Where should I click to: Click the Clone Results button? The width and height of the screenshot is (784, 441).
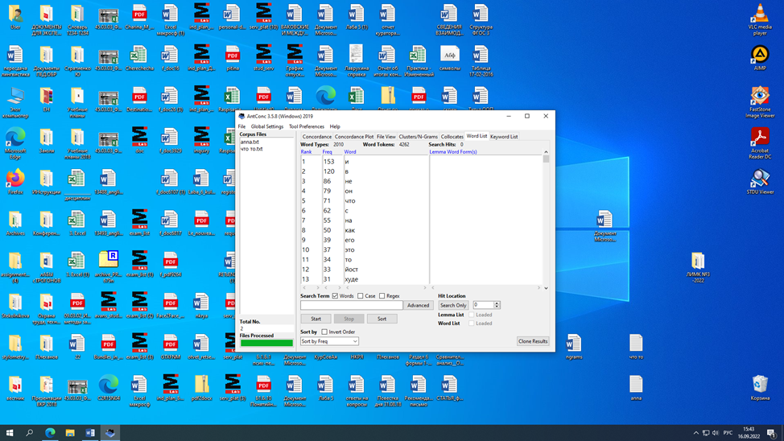533,341
